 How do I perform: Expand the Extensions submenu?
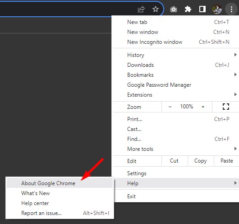176,95
